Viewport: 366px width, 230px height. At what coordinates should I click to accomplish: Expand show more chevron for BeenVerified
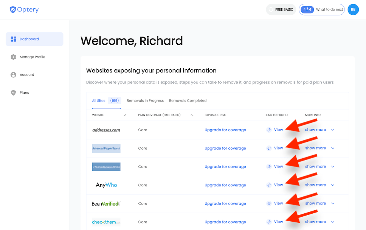click(333, 203)
